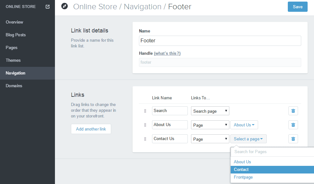Grab the drag handle for Contact Us row
This screenshot has height=184, width=314.
click(145, 139)
